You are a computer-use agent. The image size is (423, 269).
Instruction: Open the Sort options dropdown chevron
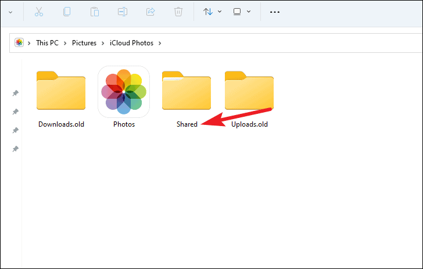[x=220, y=12]
